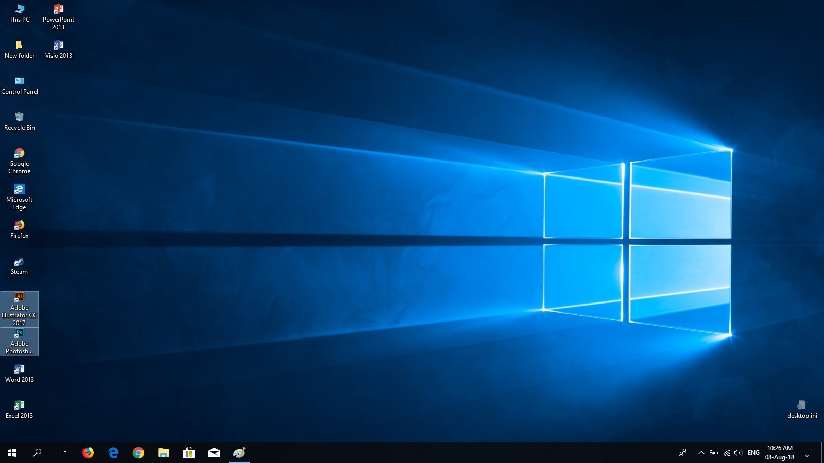The image size is (824, 463).
Task: Launch Google Chrome from the taskbar
Action: coord(139,453)
